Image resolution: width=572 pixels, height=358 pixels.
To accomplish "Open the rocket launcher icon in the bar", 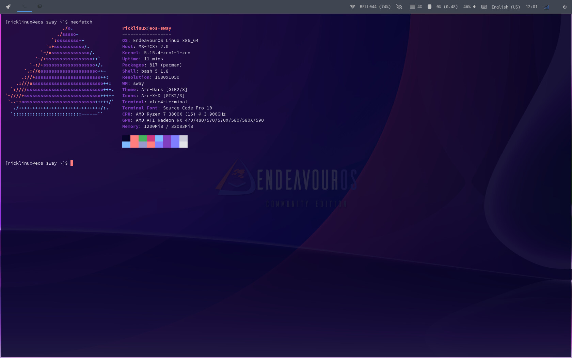I will [8, 6].
